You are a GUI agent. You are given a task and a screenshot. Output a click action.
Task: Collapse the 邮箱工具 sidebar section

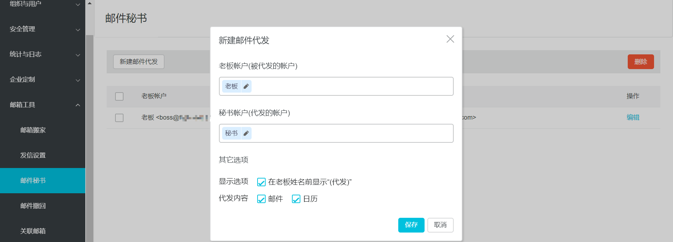(x=42, y=105)
